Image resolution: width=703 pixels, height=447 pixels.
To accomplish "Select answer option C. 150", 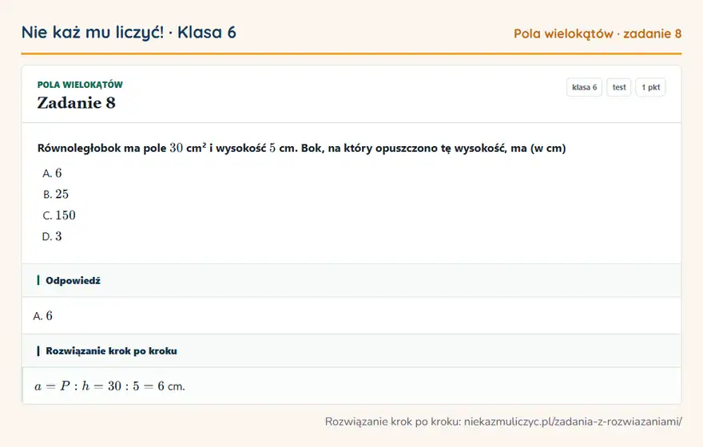I will click(x=59, y=216).
